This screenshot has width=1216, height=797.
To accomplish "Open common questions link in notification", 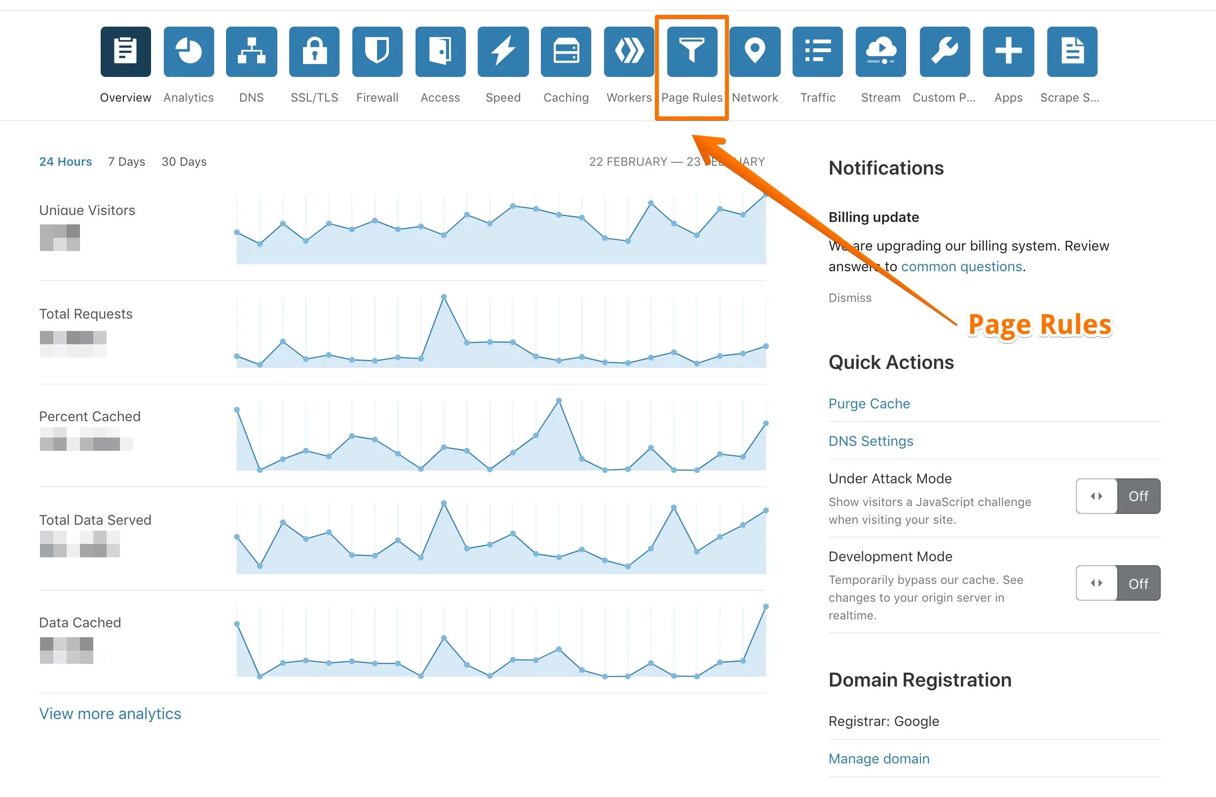I will [x=960, y=266].
